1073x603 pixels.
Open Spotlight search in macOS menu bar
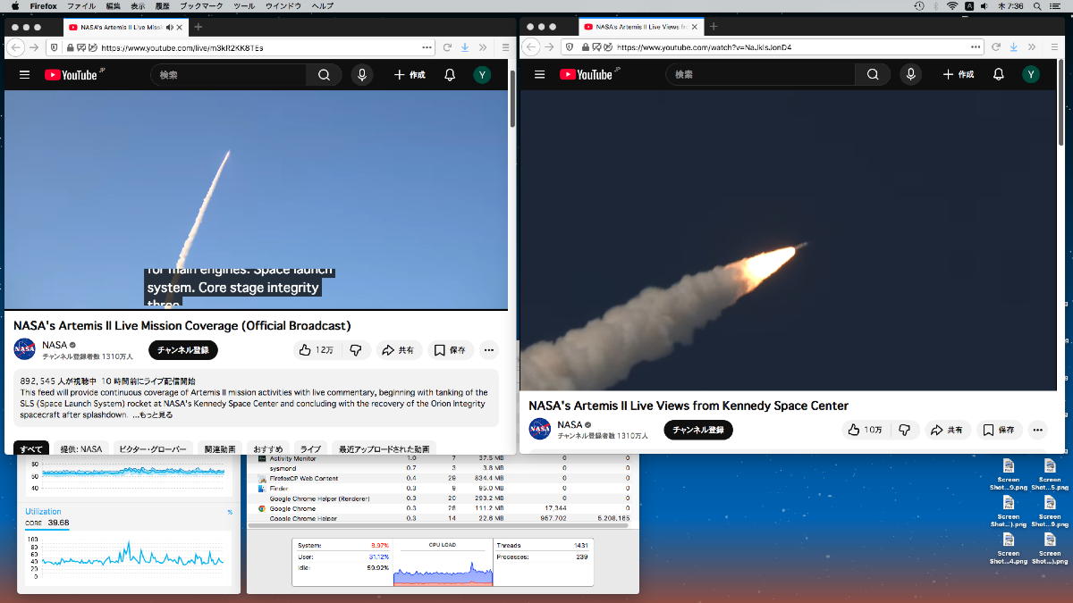[x=1039, y=5]
